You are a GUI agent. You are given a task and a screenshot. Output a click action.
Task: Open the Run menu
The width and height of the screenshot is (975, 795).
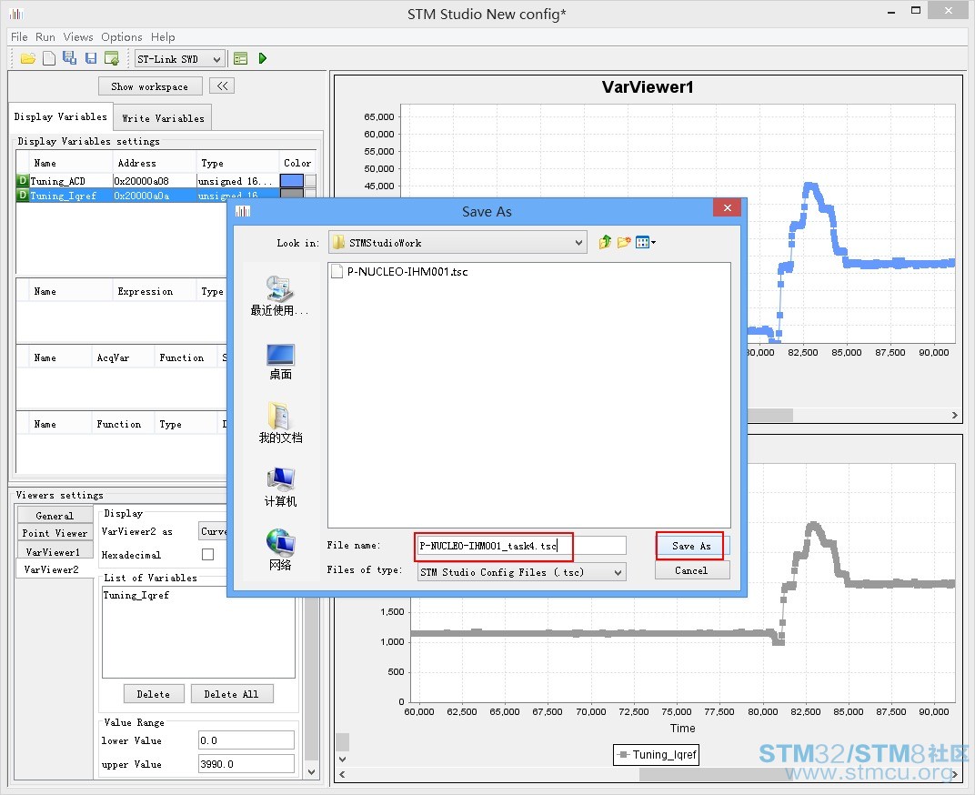point(45,36)
